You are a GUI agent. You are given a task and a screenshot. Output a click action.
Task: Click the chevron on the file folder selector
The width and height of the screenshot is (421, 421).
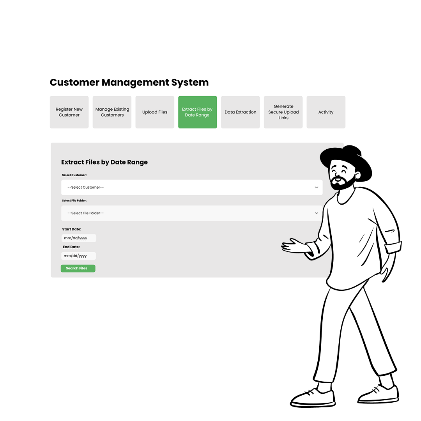(x=317, y=213)
